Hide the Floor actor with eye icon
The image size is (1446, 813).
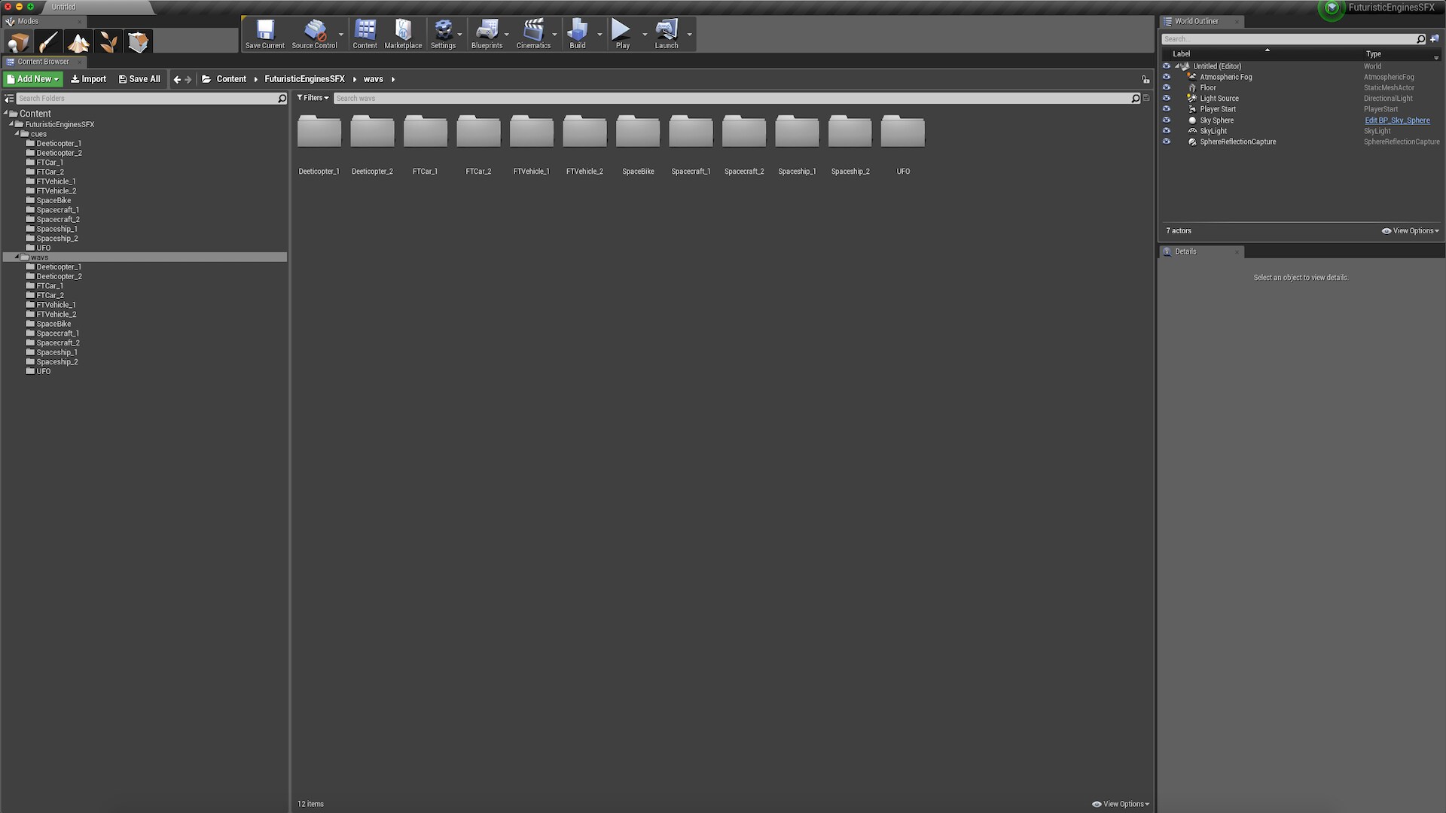click(x=1167, y=87)
